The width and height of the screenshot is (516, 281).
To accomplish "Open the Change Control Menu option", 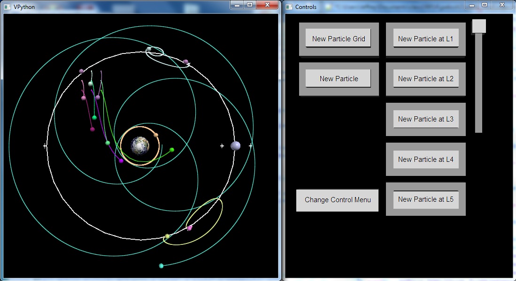I will coord(337,200).
